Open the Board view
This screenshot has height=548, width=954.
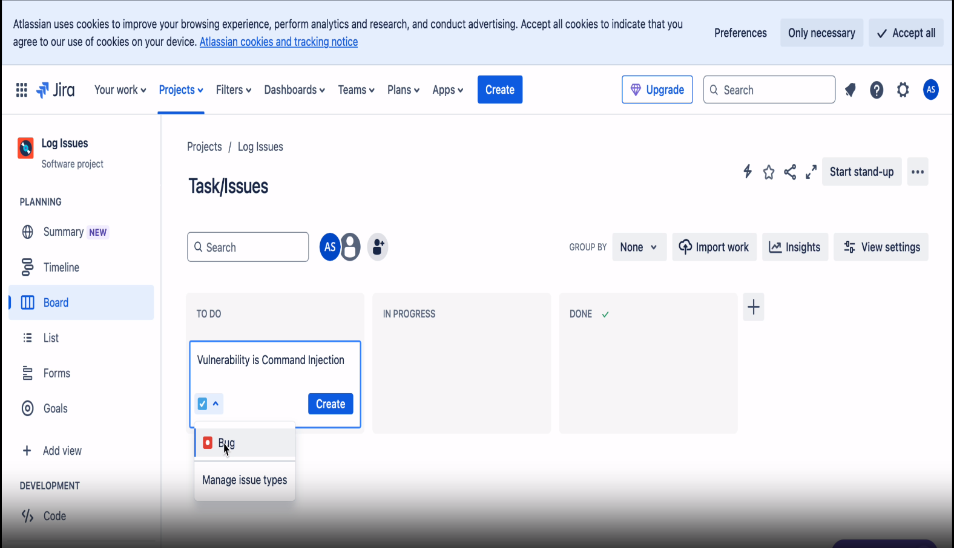coord(81,302)
